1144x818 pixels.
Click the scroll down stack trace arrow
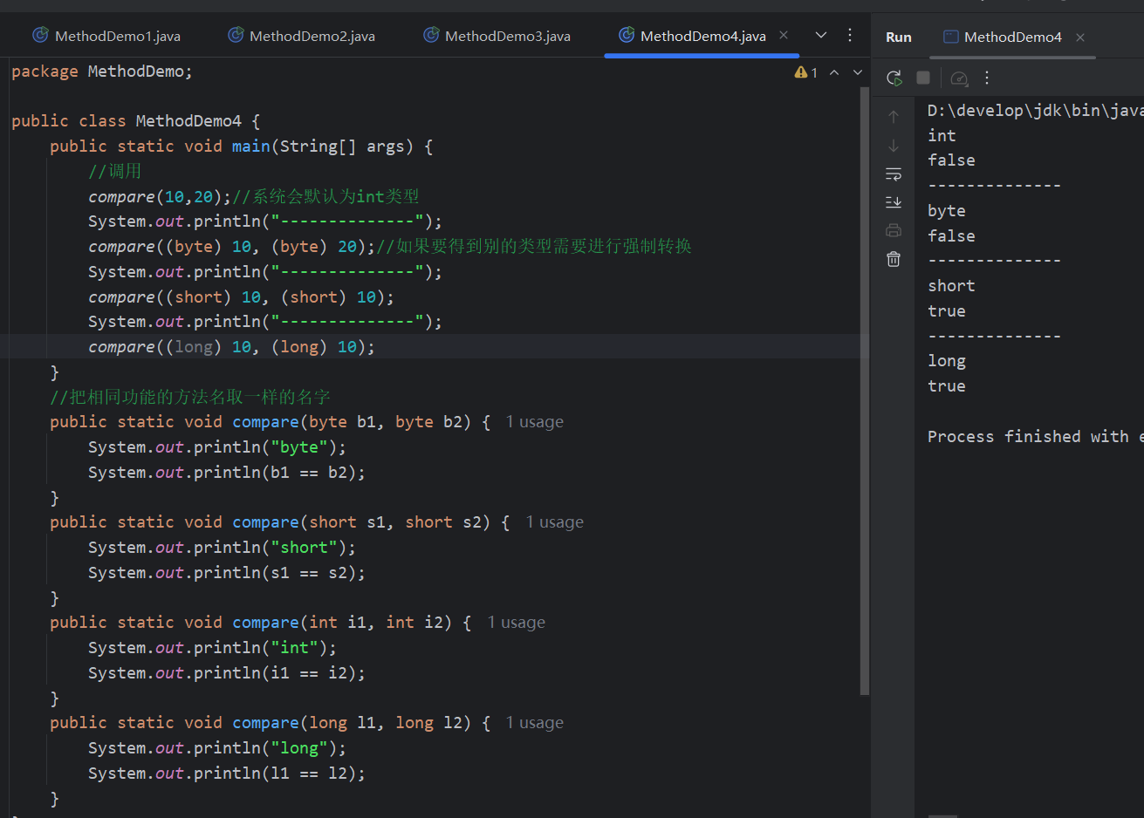coord(894,146)
